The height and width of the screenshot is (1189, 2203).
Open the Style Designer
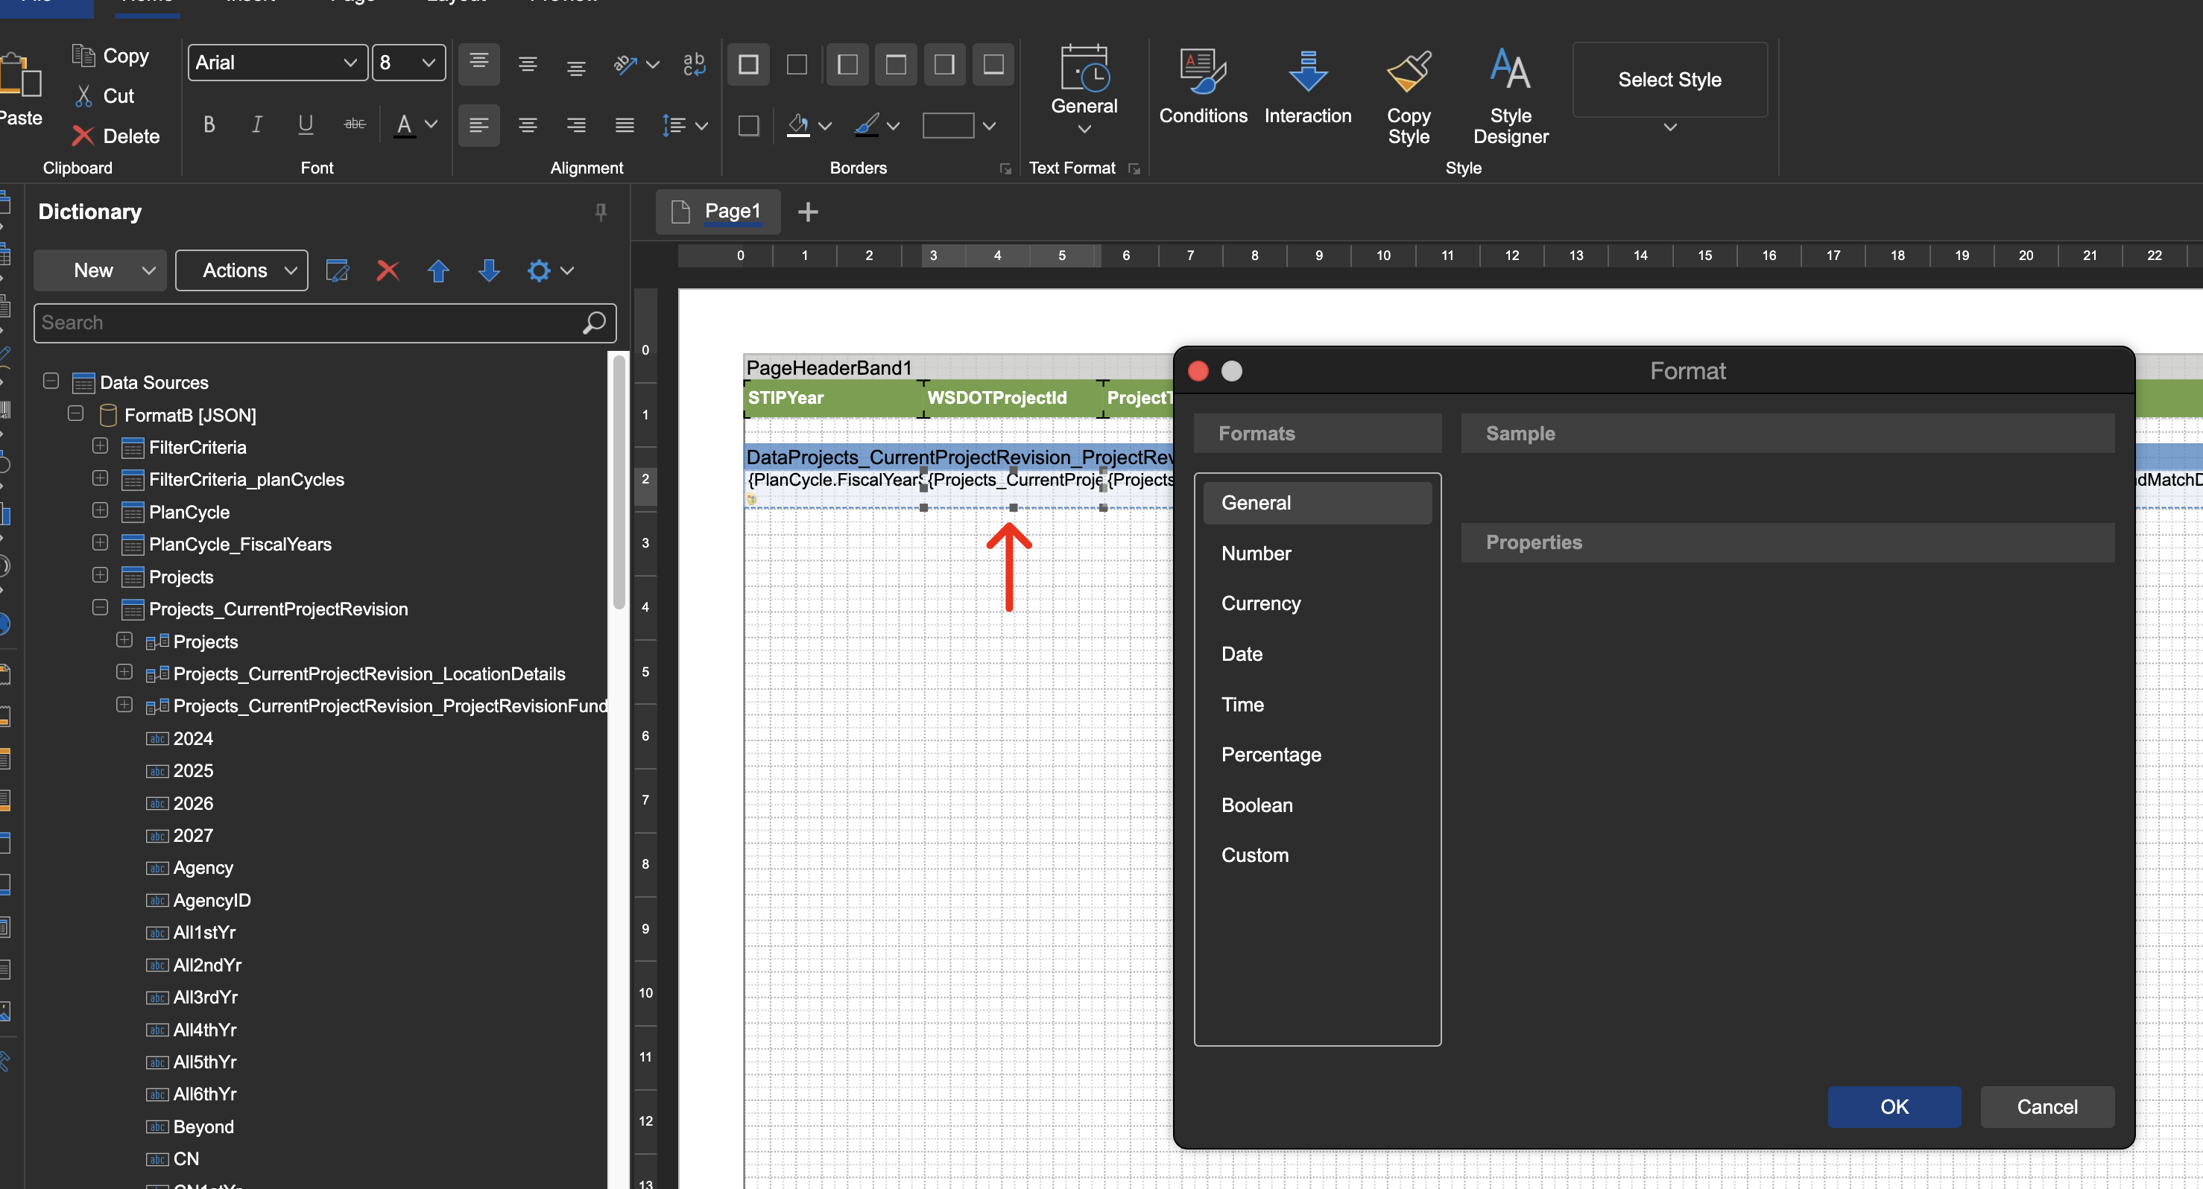click(1511, 96)
